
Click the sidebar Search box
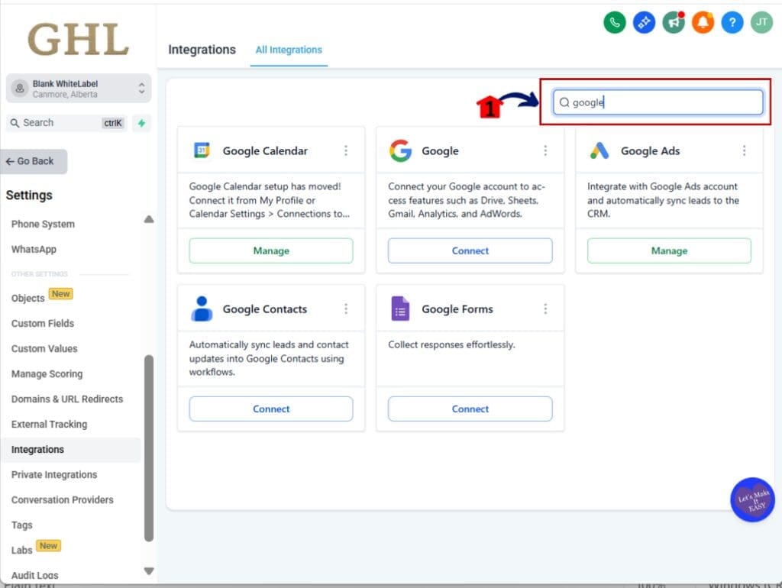point(67,123)
